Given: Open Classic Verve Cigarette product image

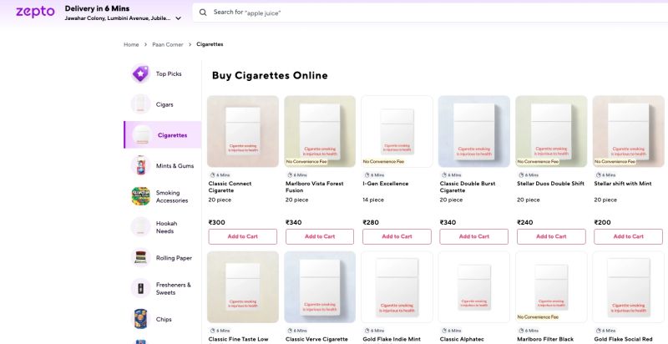Looking at the screenshot, I should (x=320, y=287).
